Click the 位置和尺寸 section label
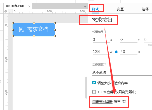The width and height of the screenshot is (152, 110). tap(99, 32)
